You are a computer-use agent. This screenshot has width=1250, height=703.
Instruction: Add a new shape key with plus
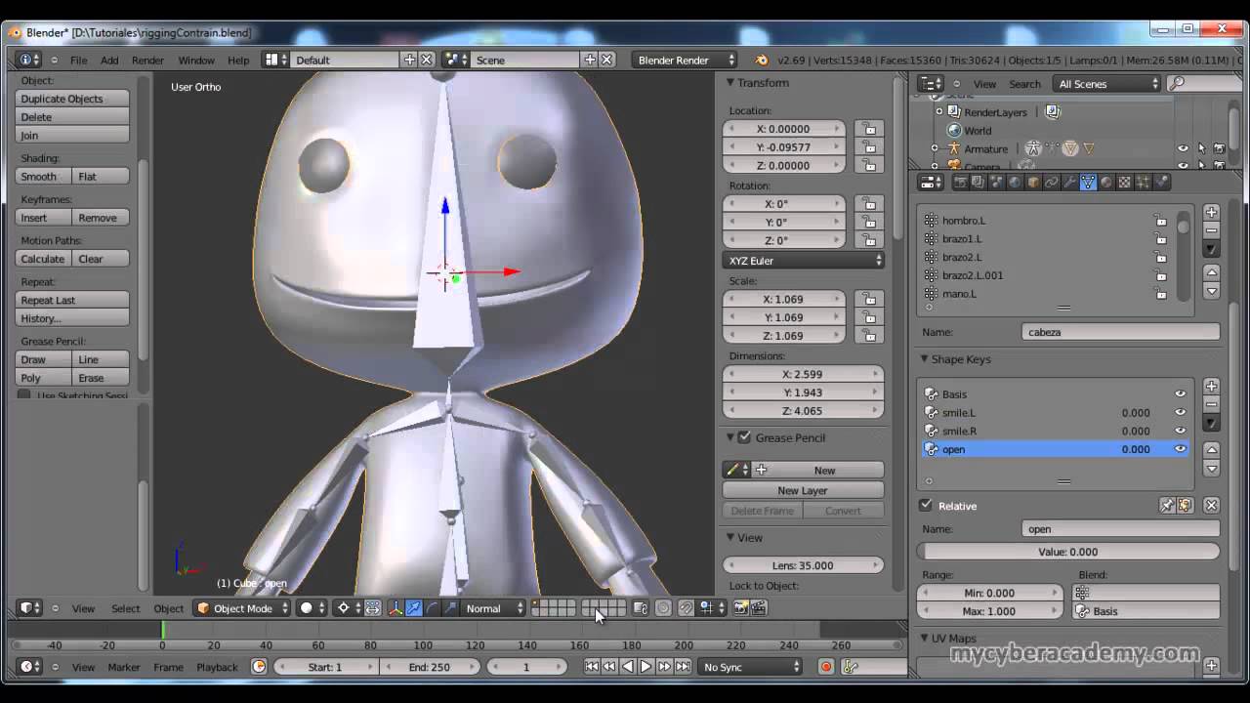(1211, 387)
